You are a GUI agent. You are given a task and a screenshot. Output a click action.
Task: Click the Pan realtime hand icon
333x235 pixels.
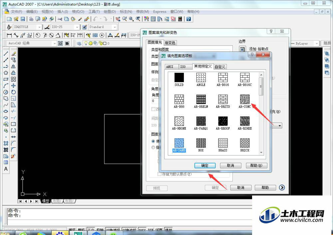[x=118, y=19]
